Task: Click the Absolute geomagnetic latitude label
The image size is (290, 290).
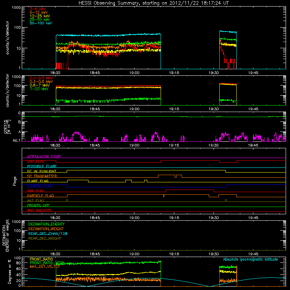Action: (x=250, y=259)
